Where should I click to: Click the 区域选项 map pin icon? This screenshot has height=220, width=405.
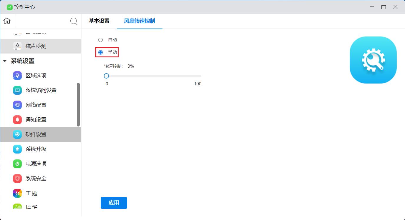[17, 76]
